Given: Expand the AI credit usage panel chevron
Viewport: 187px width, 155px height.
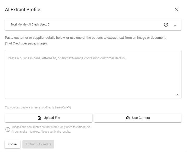Looking at the screenshot, I should pyautogui.click(x=175, y=25).
